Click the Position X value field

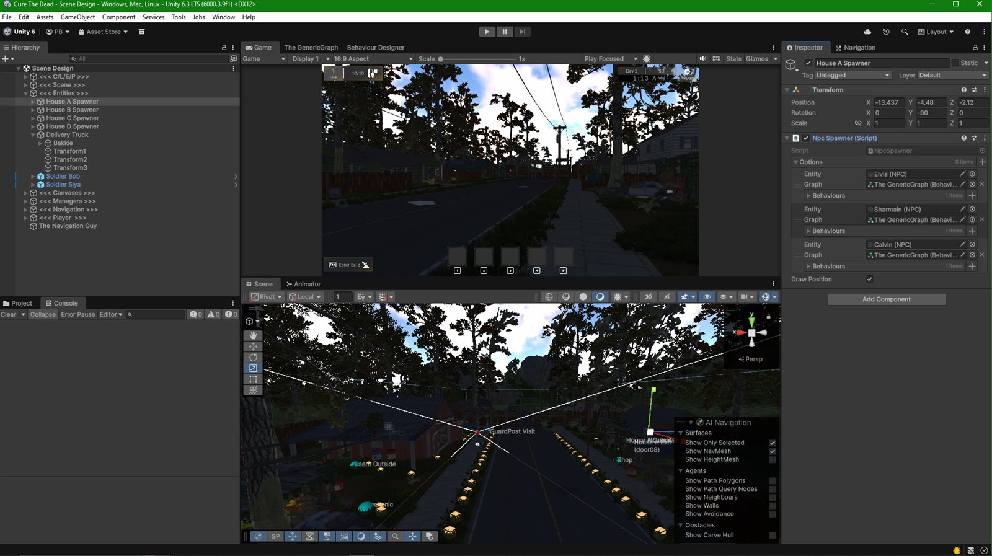(888, 103)
